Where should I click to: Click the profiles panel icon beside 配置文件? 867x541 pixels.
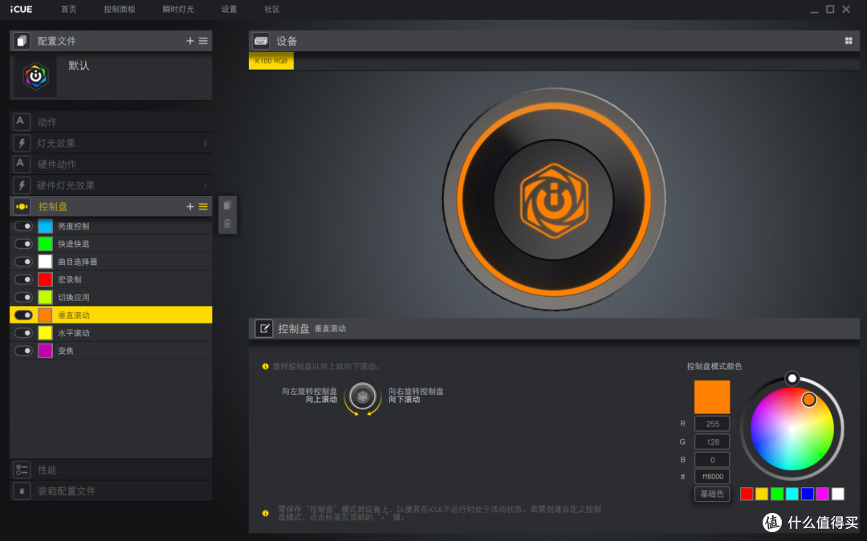click(22, 41)
